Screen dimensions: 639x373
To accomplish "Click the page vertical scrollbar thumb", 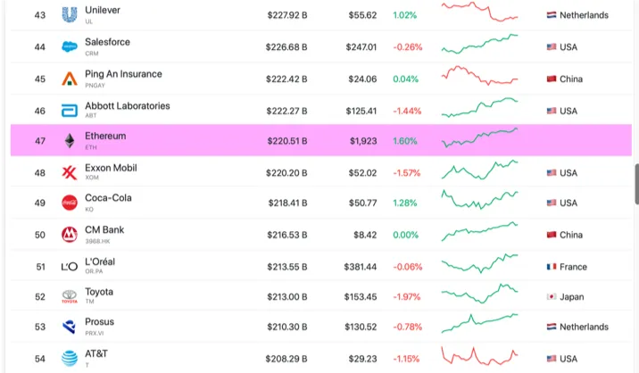I will [636, 184].
